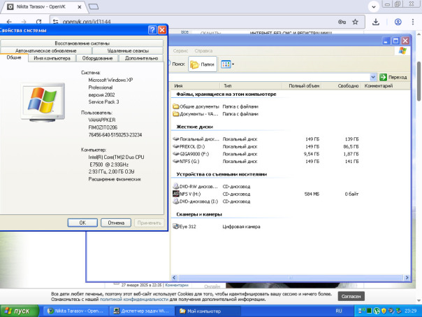
Task: Switch to the Диспетчер задач taskbar button
Action: pos(142,311)
